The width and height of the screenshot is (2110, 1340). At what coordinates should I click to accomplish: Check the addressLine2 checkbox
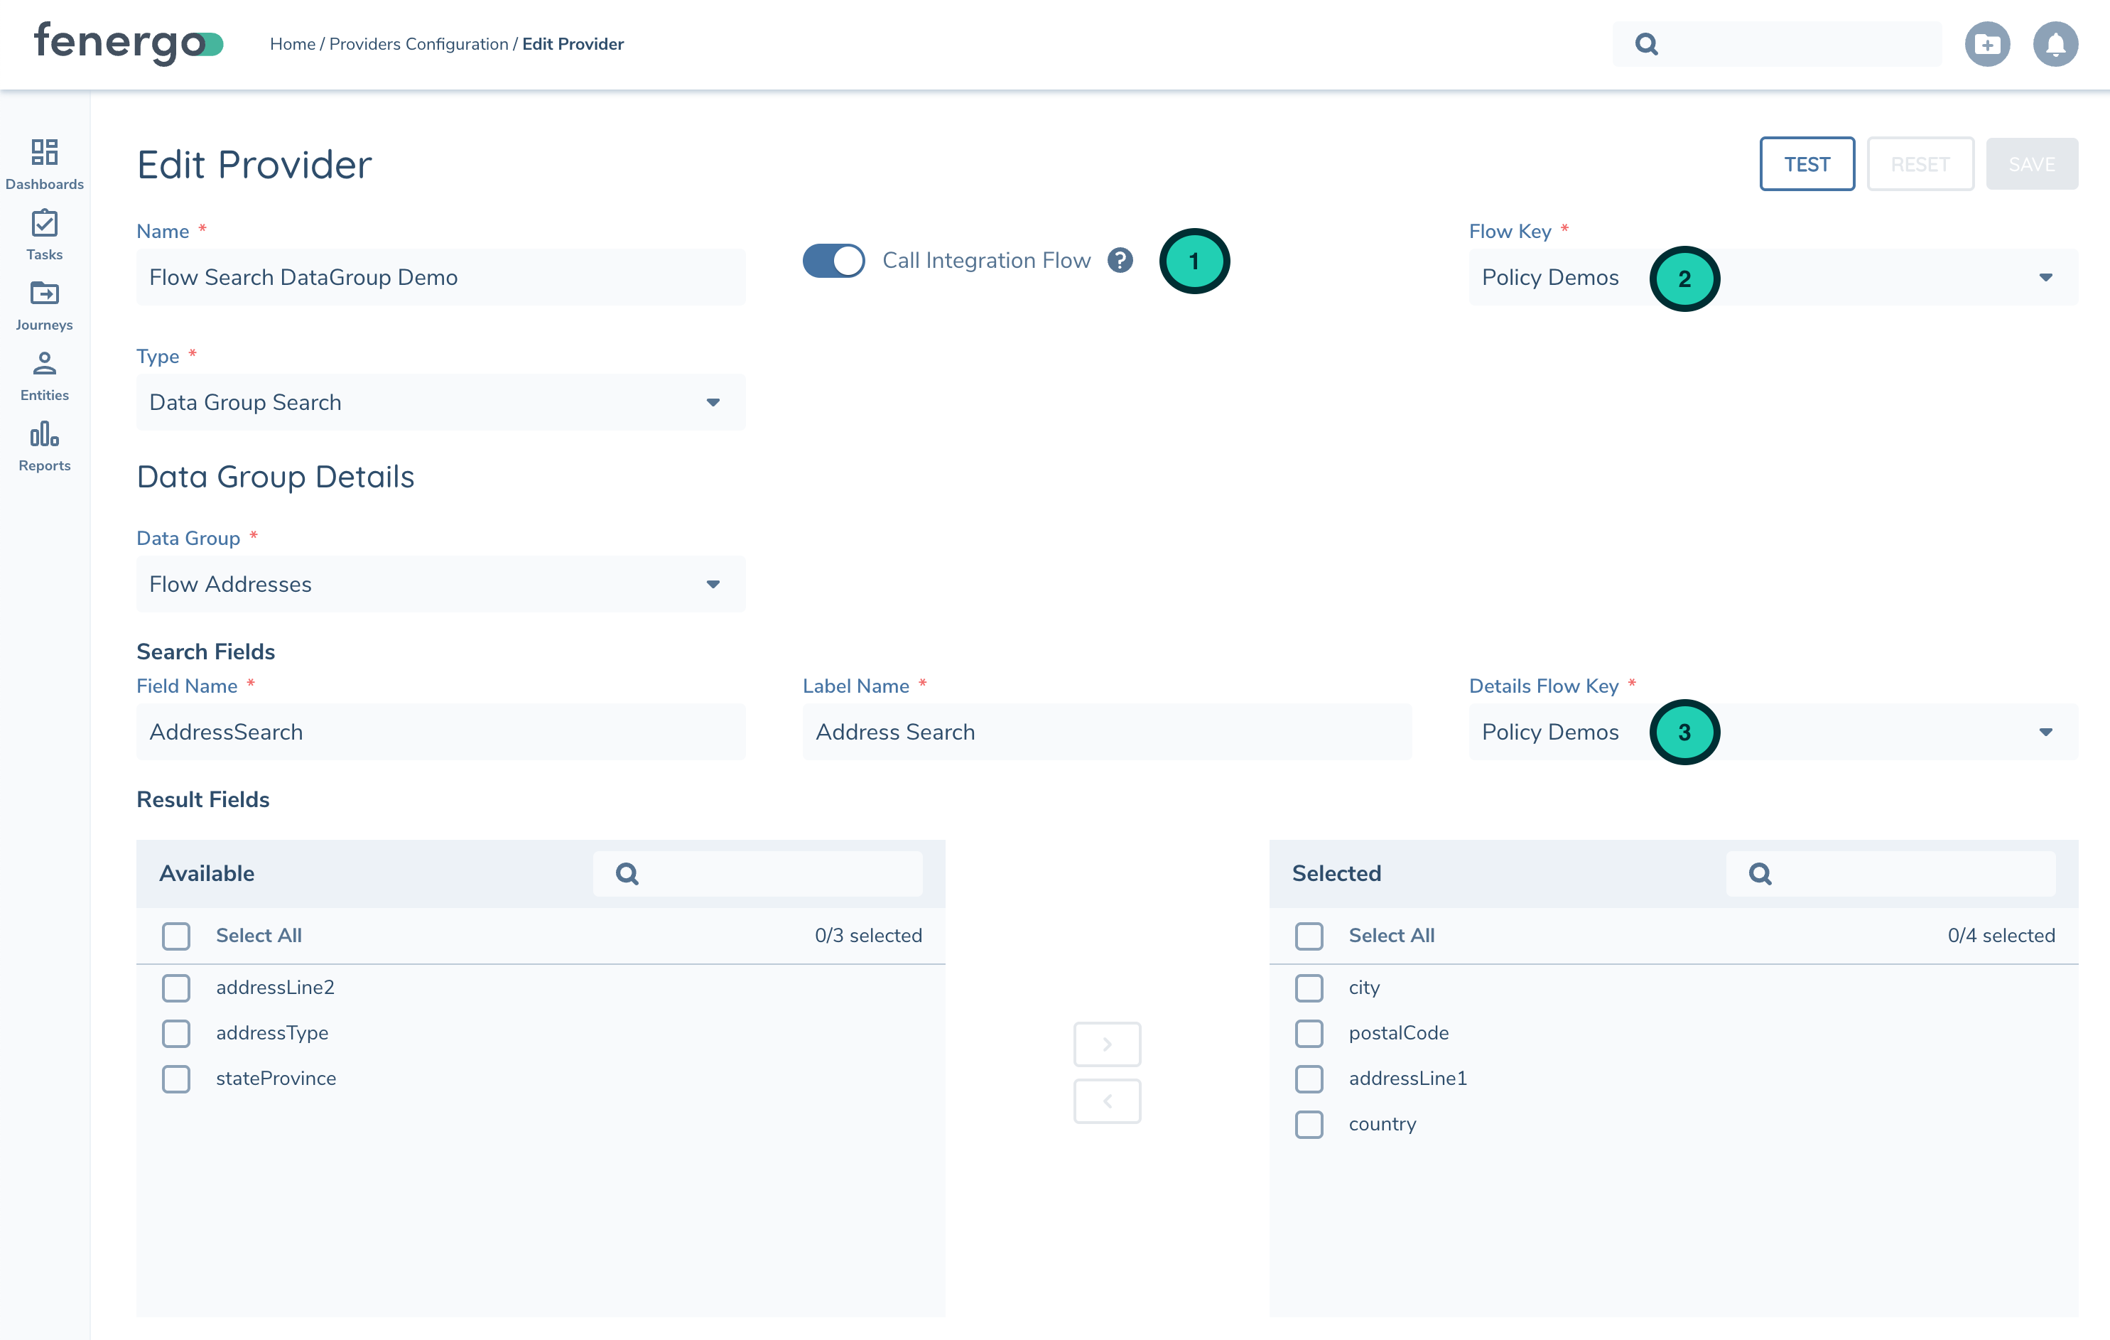tap(176, 988)
